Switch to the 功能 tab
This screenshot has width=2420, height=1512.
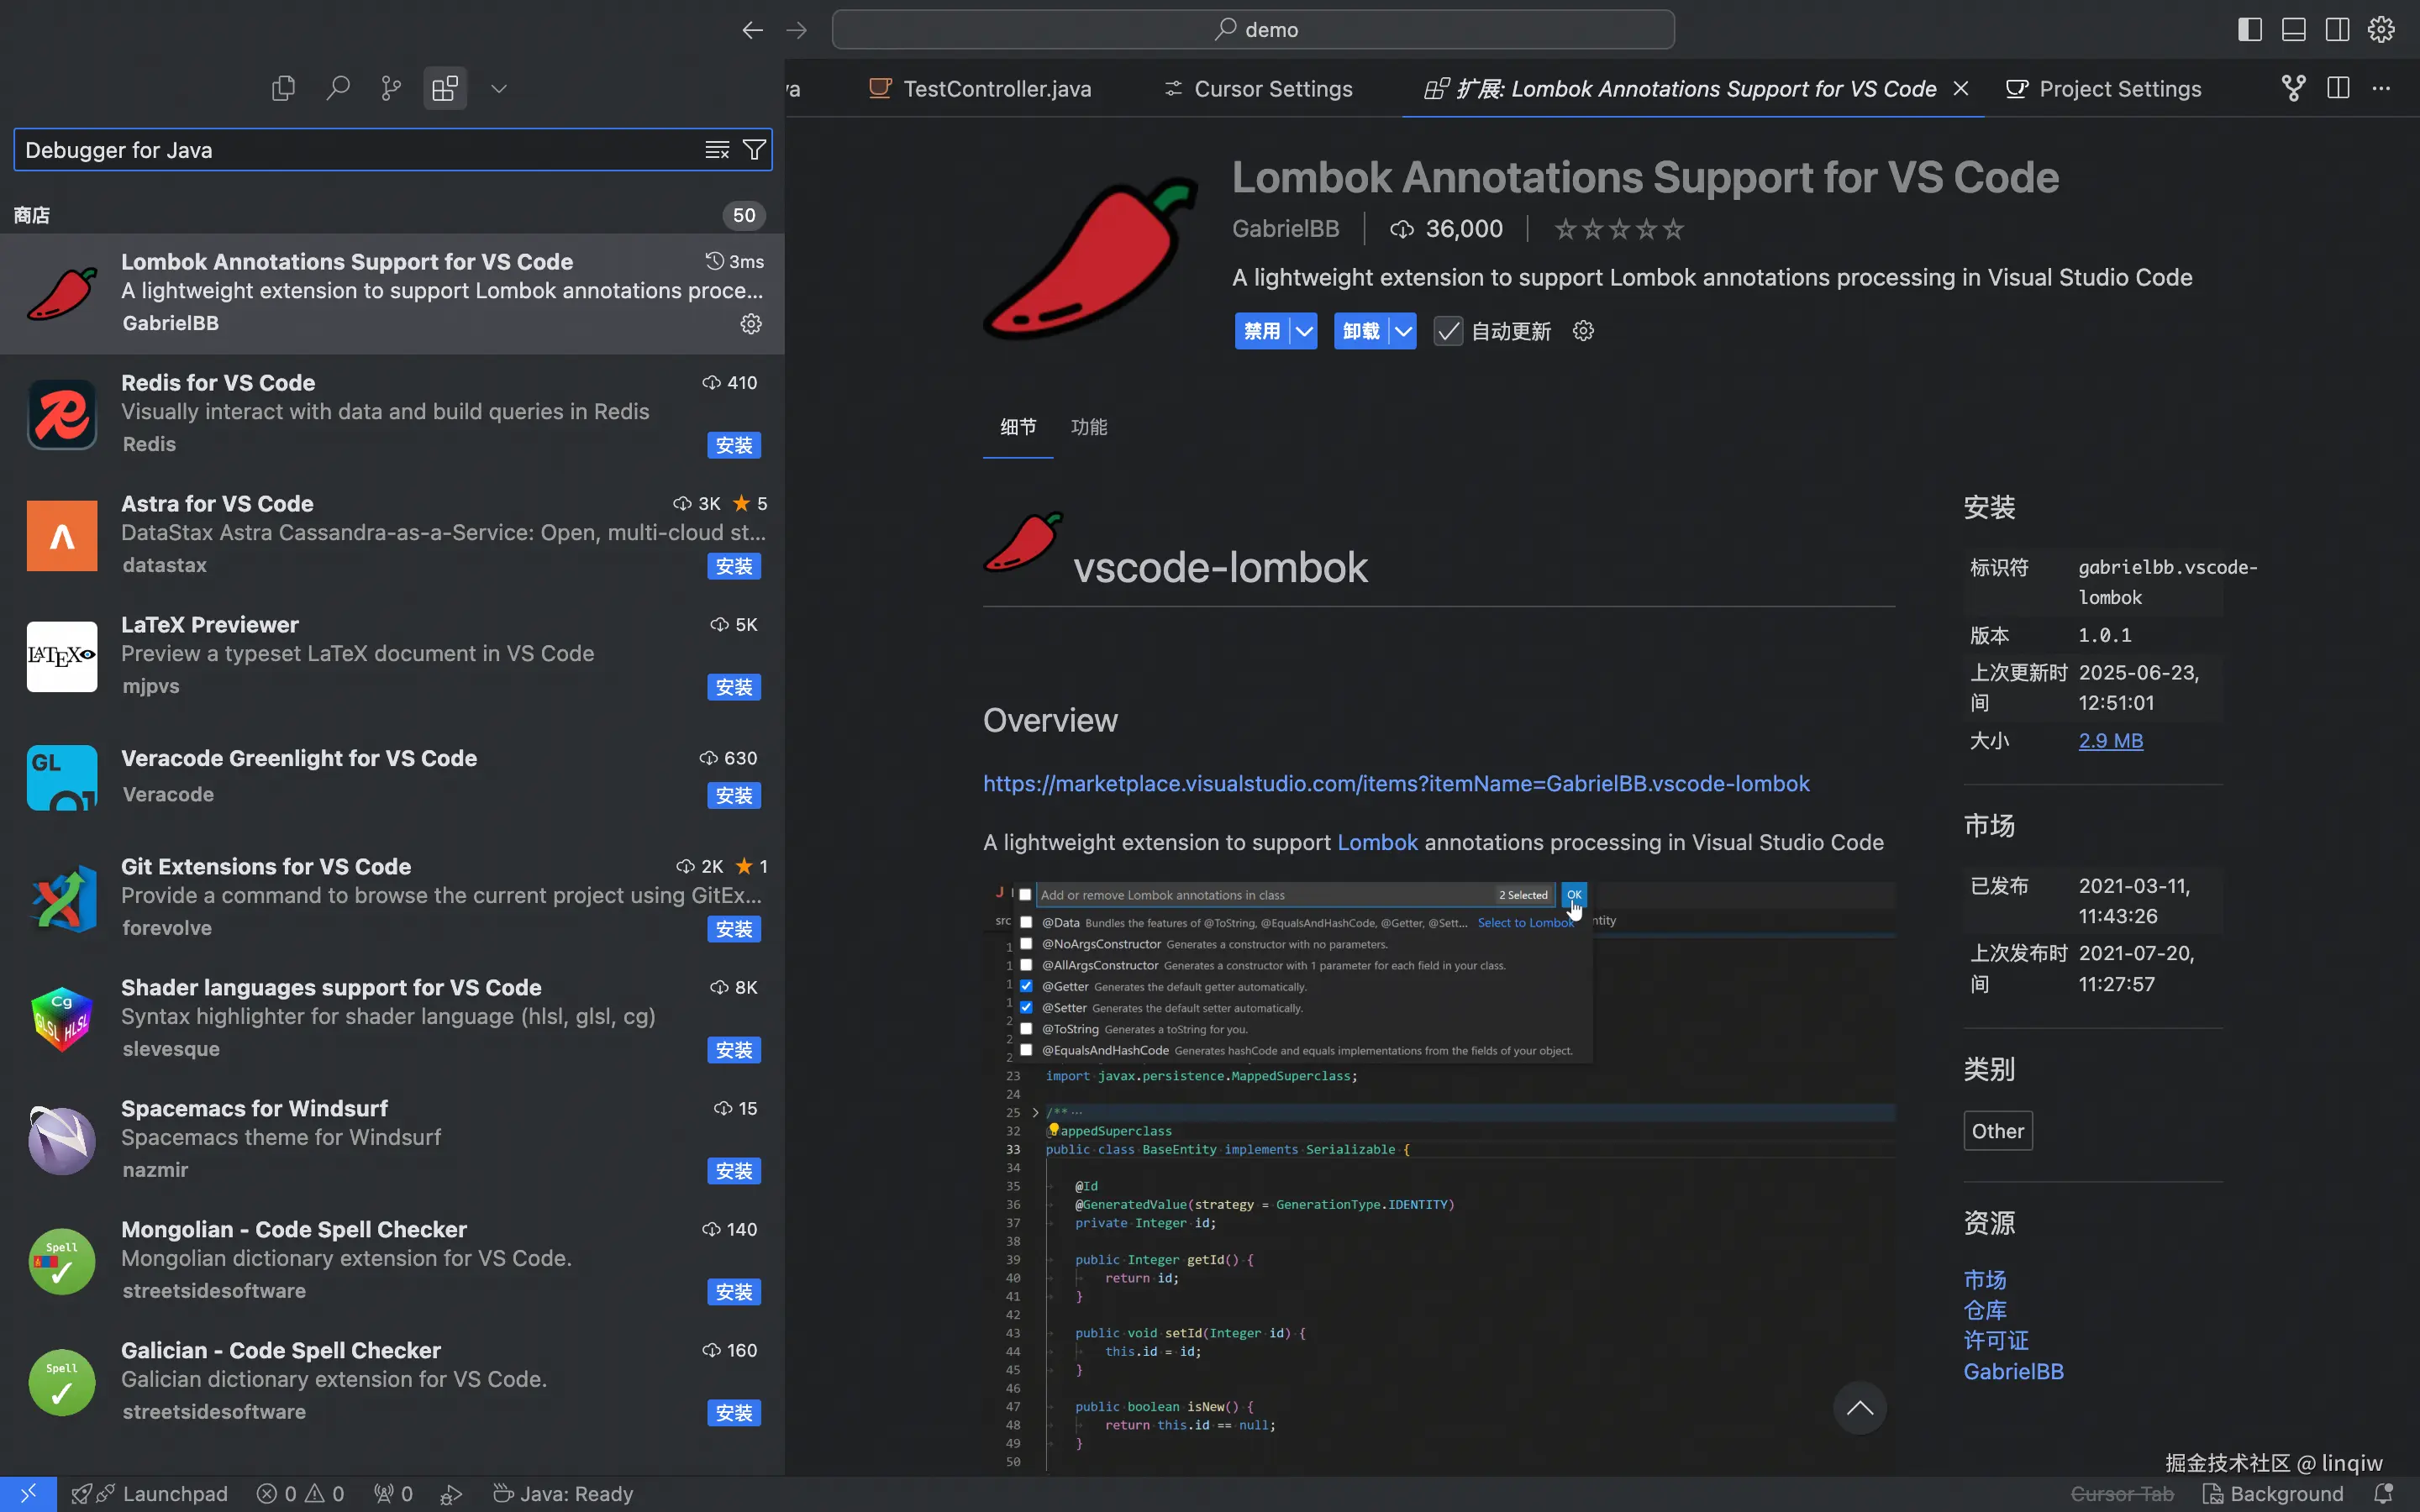point(1088,427)
